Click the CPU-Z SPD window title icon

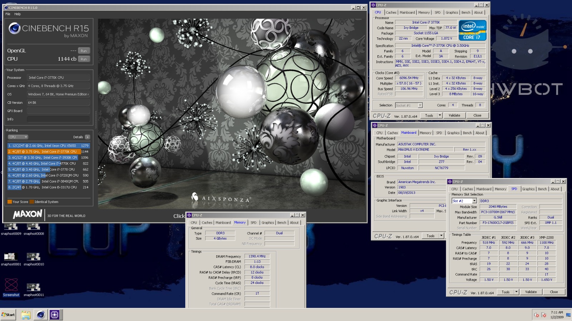pos(450,182)
